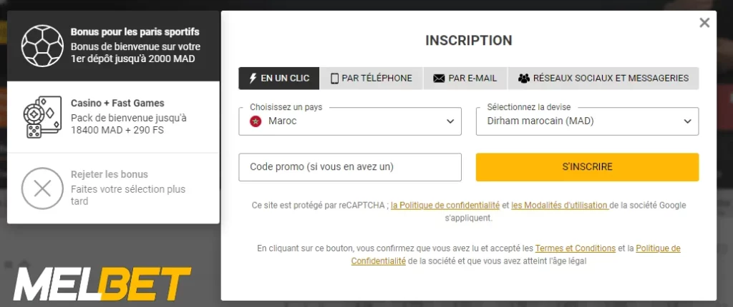Open Google's Modalités d'utilisation link

(560, 206)
